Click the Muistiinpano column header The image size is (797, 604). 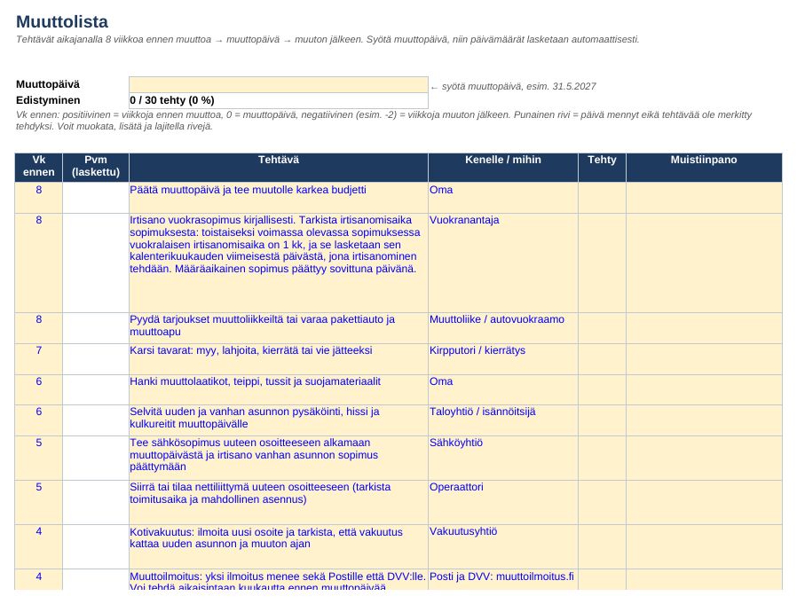[704, 167]
